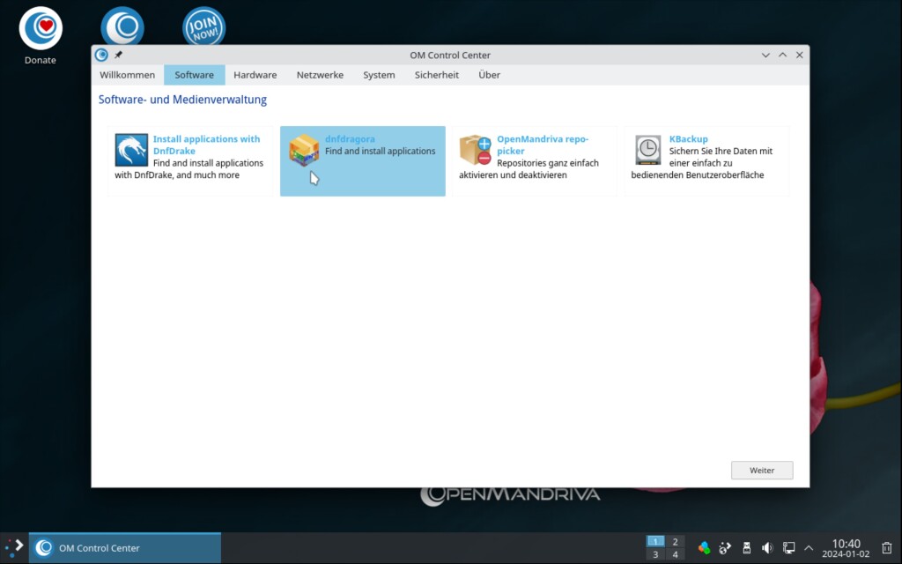Go to the System tab

tap(379, 75)
